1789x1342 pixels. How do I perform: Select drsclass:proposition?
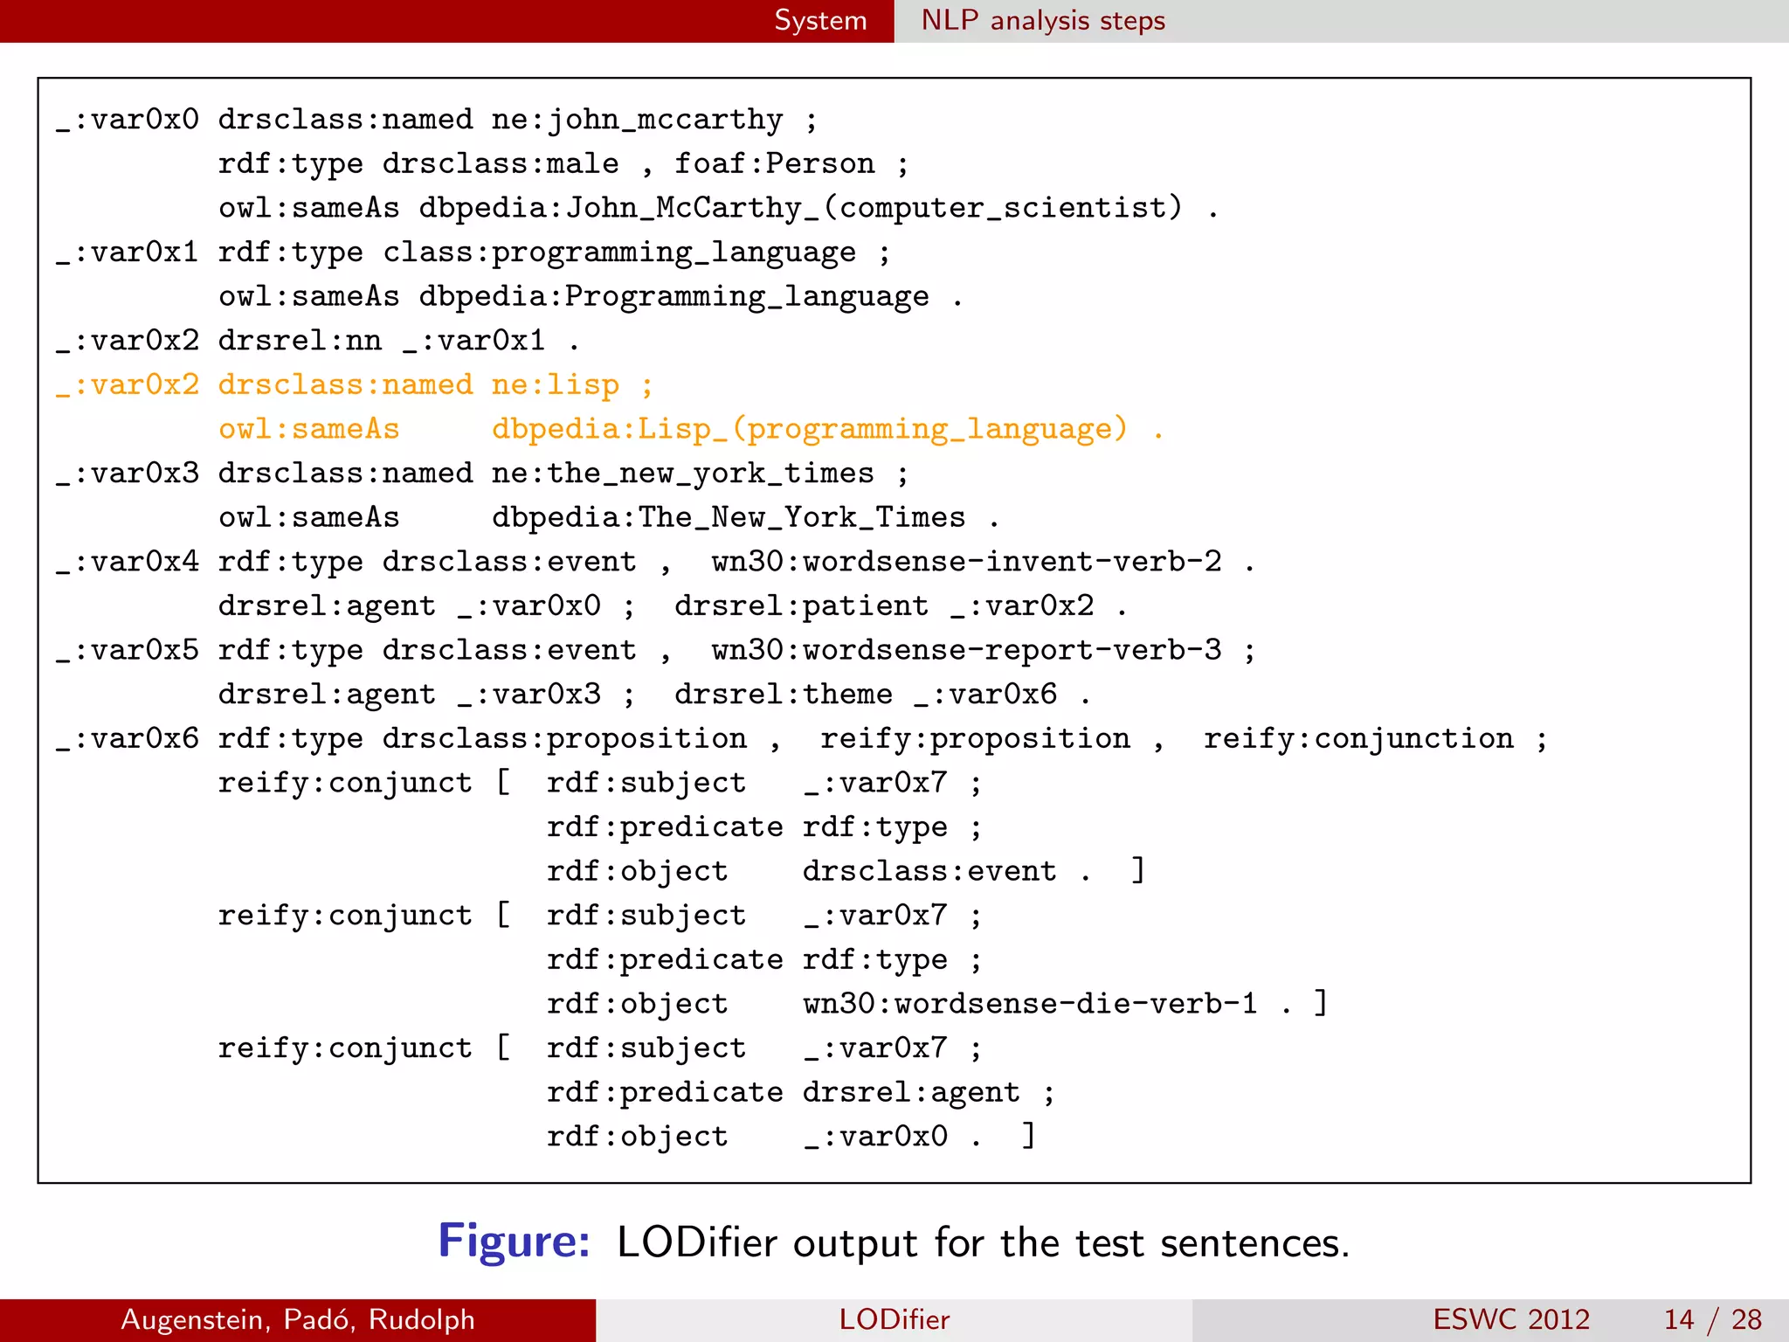click(x=564, y=739)
